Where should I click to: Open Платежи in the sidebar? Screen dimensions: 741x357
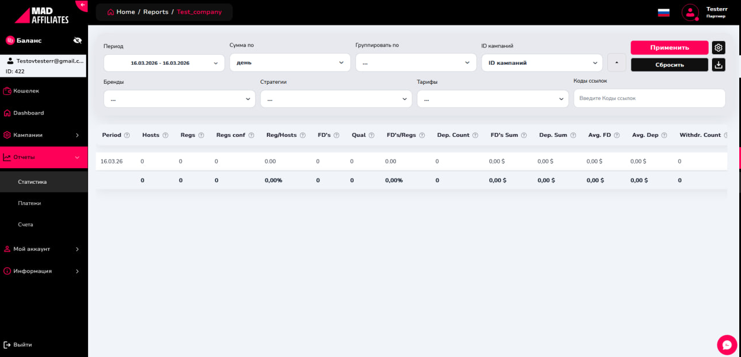30,203
